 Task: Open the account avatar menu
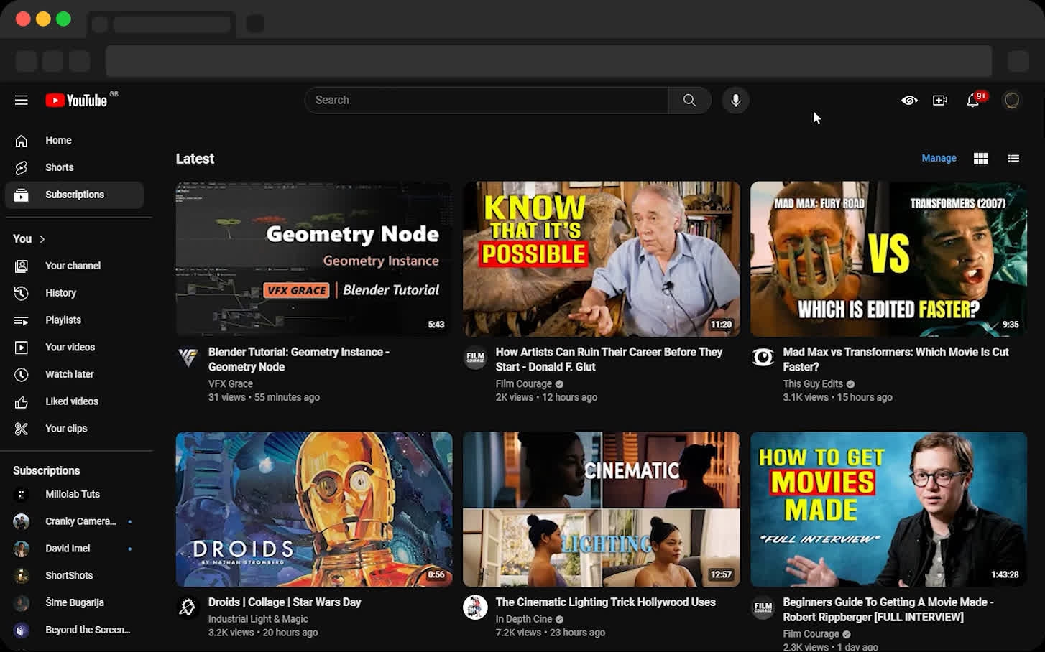(x=1011, y=101)
